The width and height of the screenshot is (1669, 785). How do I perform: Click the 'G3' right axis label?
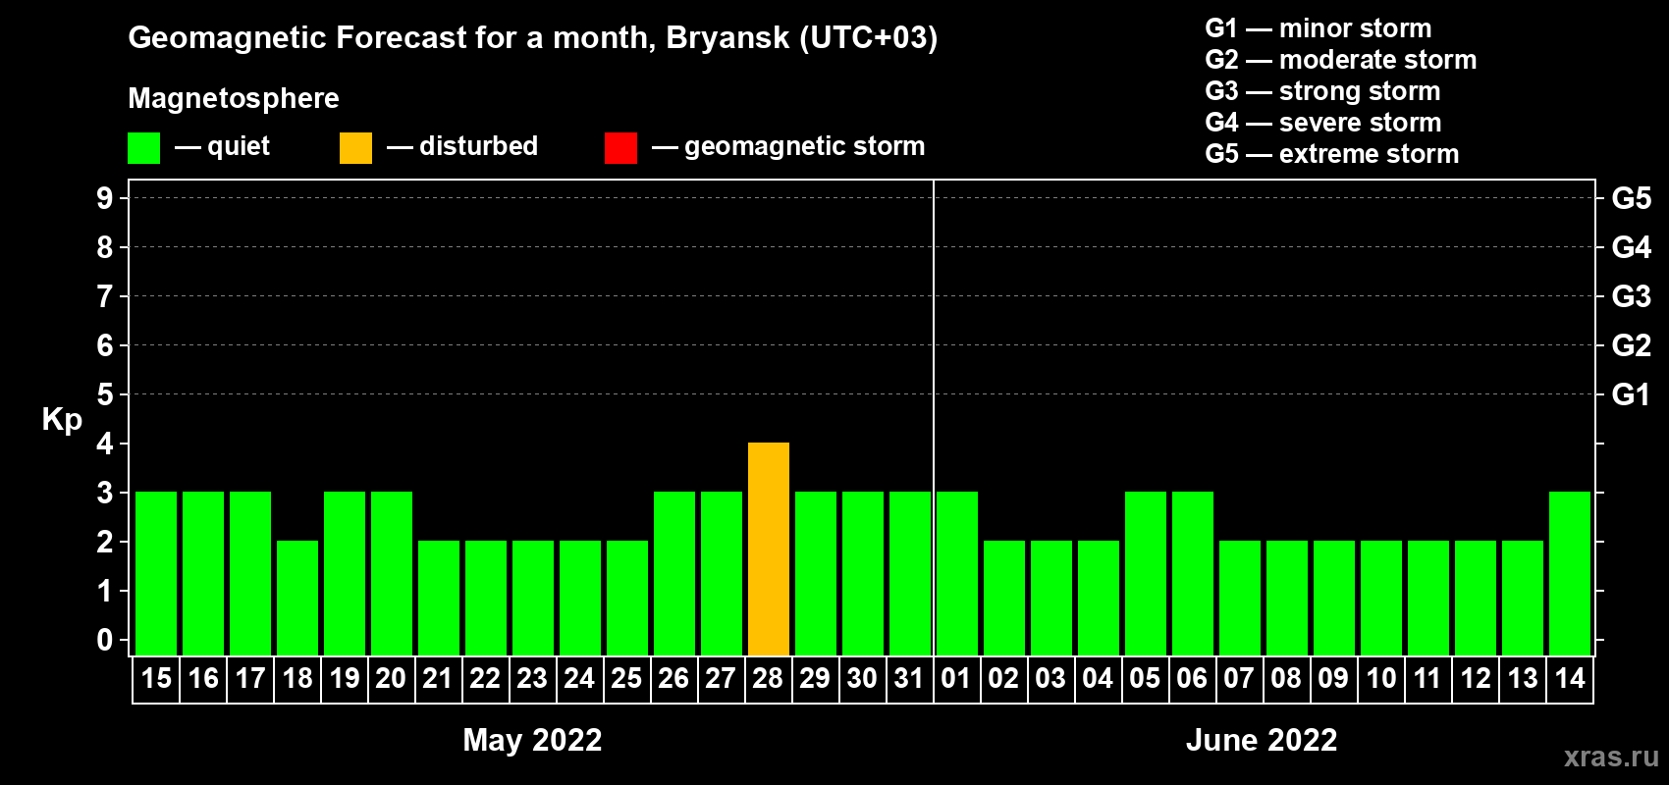click(x=1632, y=296)
